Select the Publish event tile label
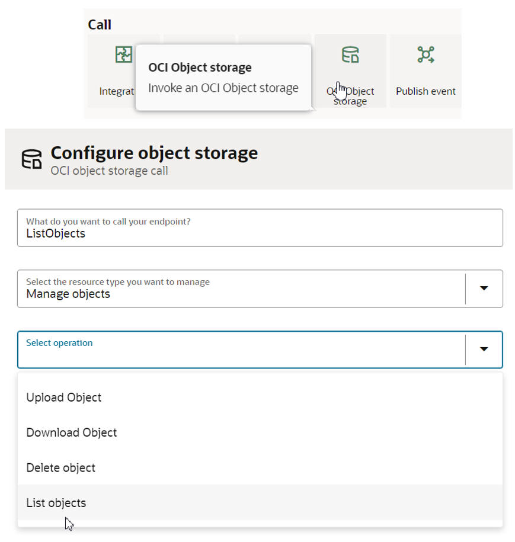The height and width of the screenshot is (542, 515). (426, 91)
